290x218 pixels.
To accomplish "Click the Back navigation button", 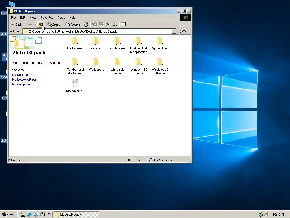I will pyautogui.click(x=16, y=24).
